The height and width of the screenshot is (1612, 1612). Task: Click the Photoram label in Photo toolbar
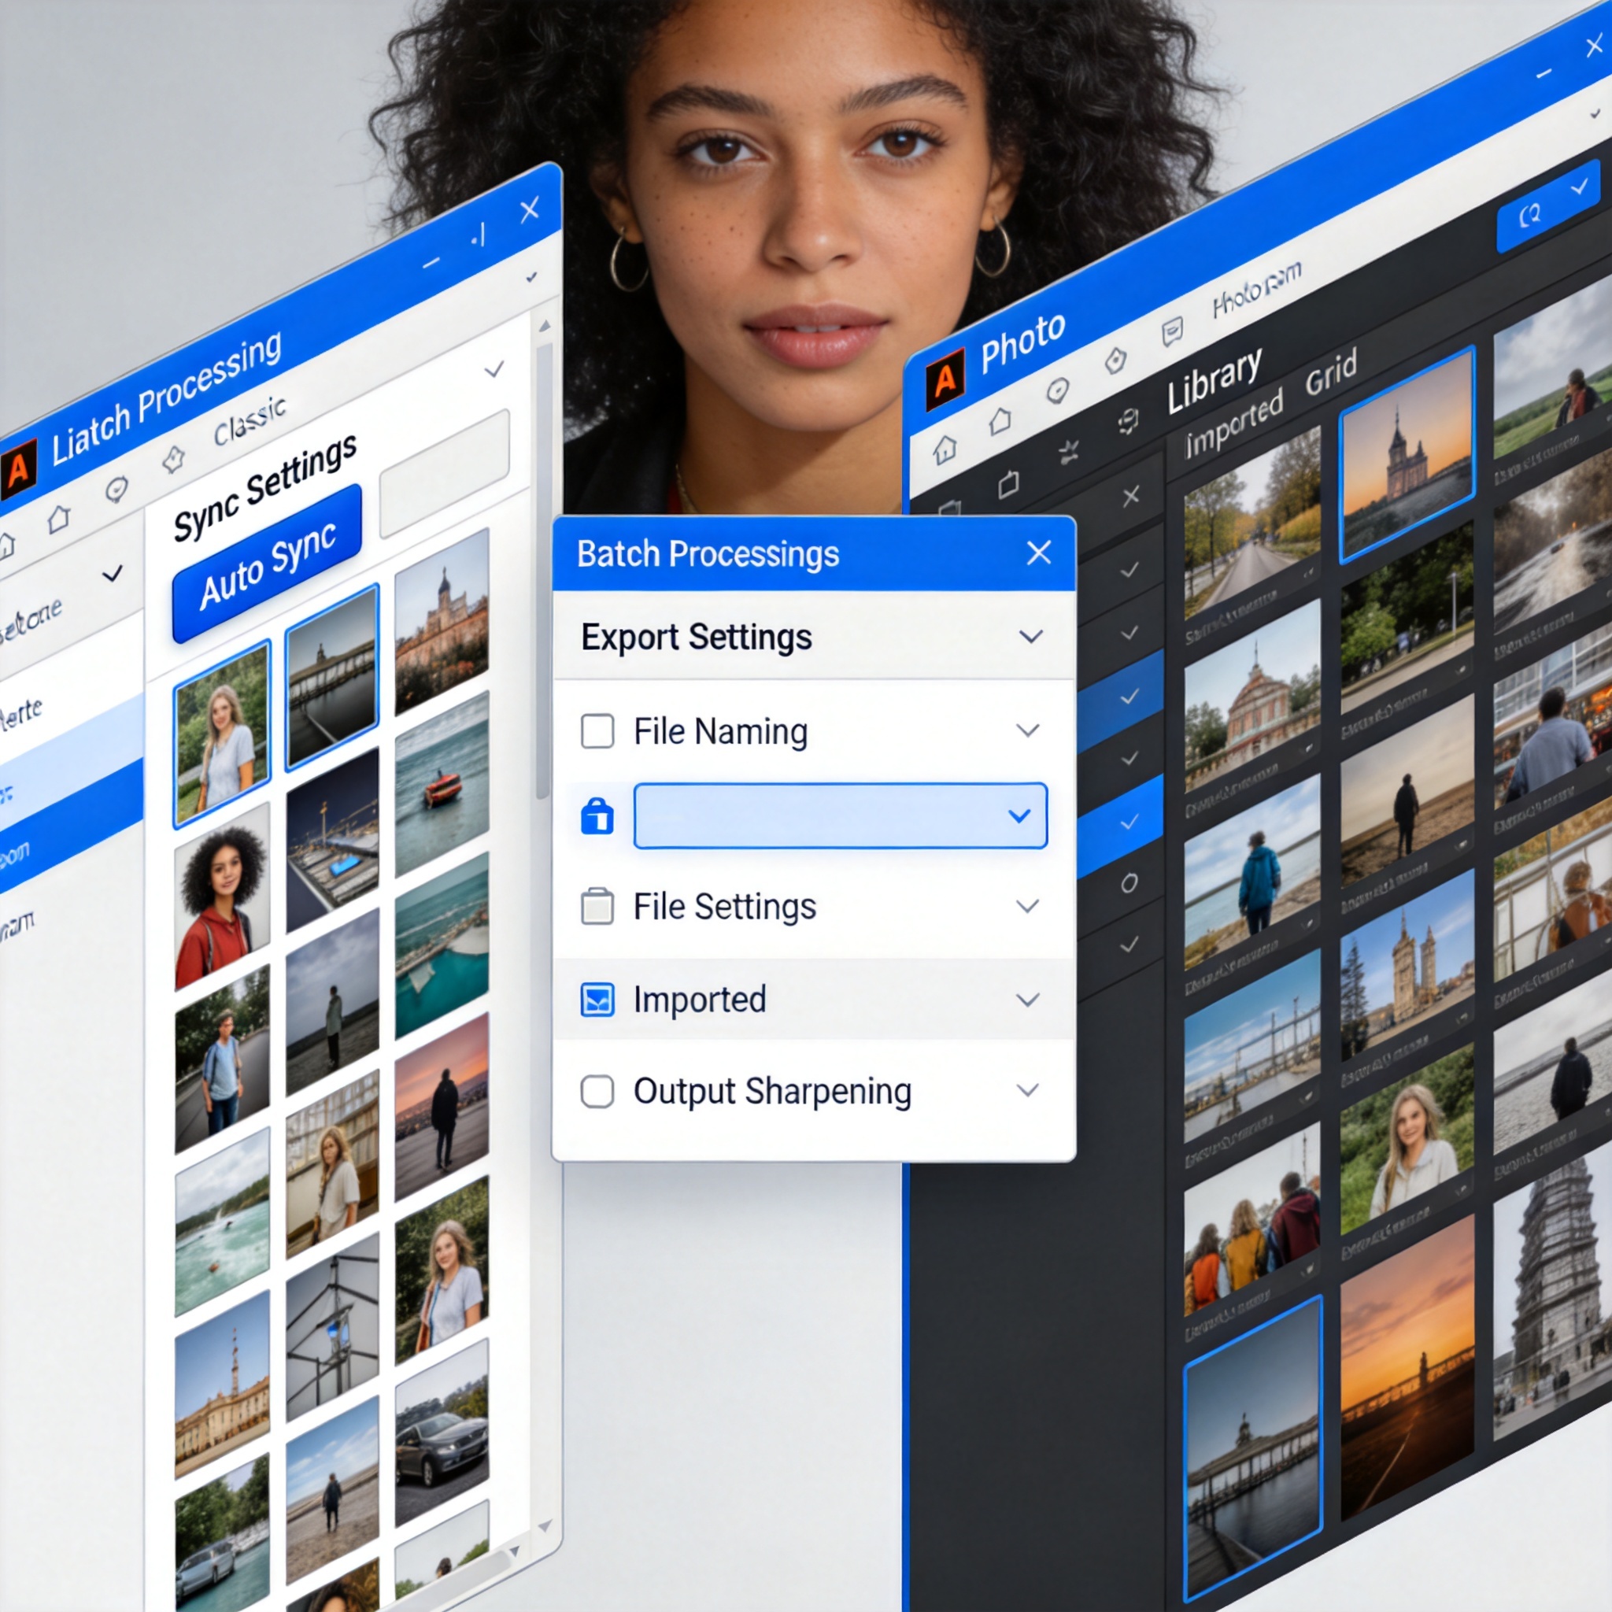coord(1256,289)
